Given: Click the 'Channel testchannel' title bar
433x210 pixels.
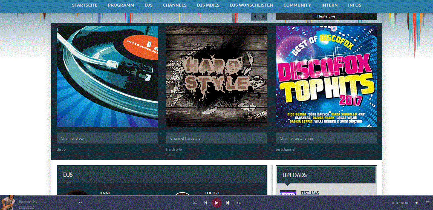Looking at the screenshot, I should tap(326, 138).
